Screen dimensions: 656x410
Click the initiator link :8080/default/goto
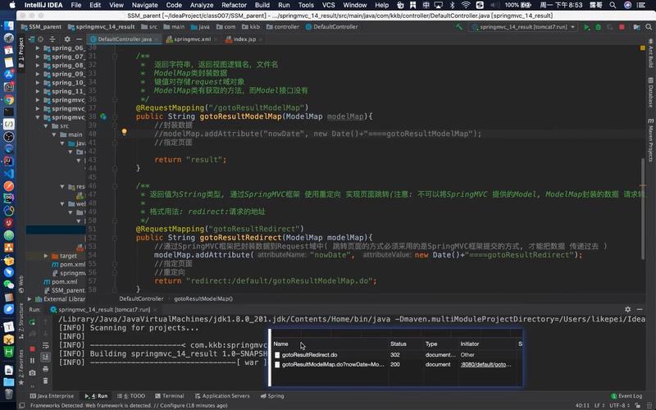coord(485,364)
